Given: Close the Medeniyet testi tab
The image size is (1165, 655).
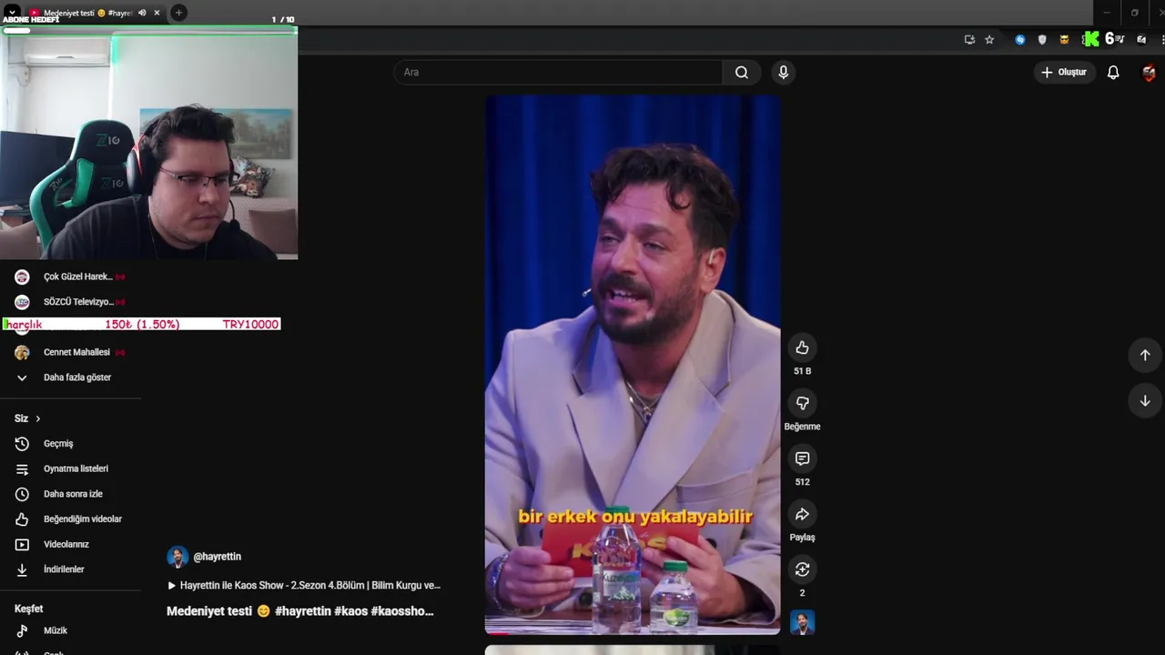Looking at the screenshot, I should click(157, 13).
